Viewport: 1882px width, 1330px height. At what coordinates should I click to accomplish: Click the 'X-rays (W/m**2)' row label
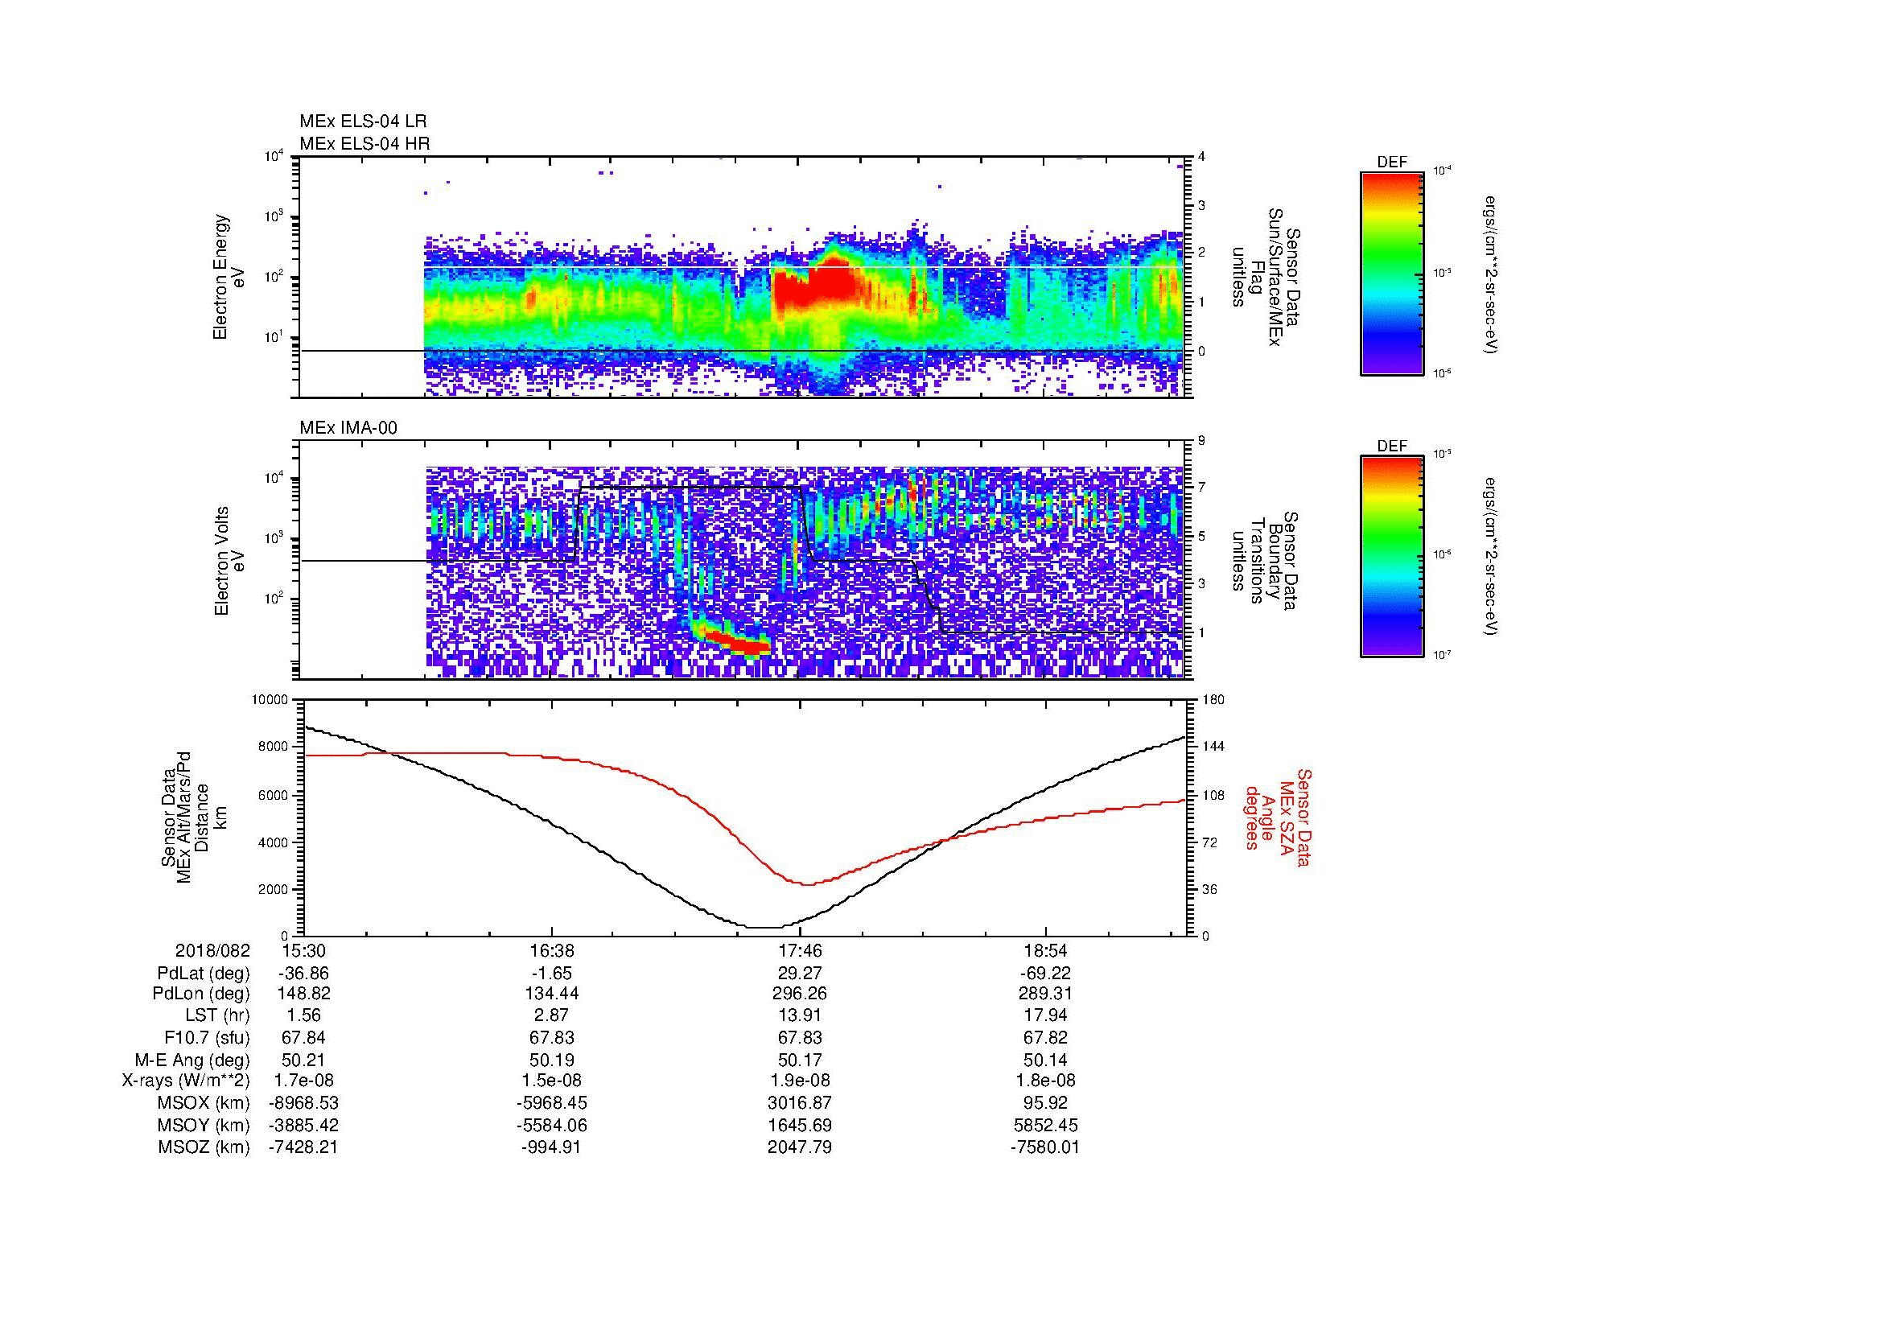click(186, 1081)
